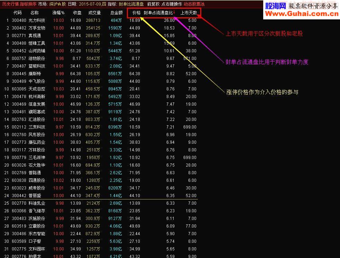This screenshot has height=258, width=340.
Task: Click the 蓝晓科技 stock name
Action: 37,66
